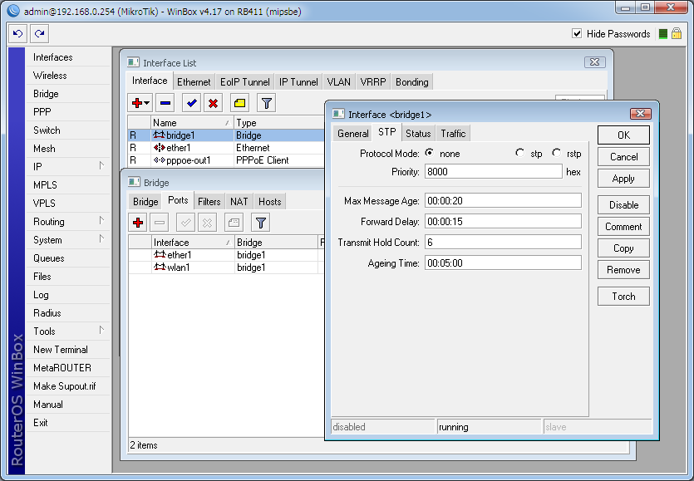This screenshot has width=694, height=481.
Task: Expand the IP submenu in the sidebar
Action: [x=101, y=166]
